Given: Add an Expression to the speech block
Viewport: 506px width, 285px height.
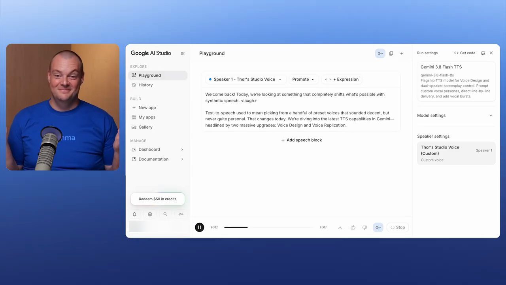Looking at the screenshot, I should 342,79.
